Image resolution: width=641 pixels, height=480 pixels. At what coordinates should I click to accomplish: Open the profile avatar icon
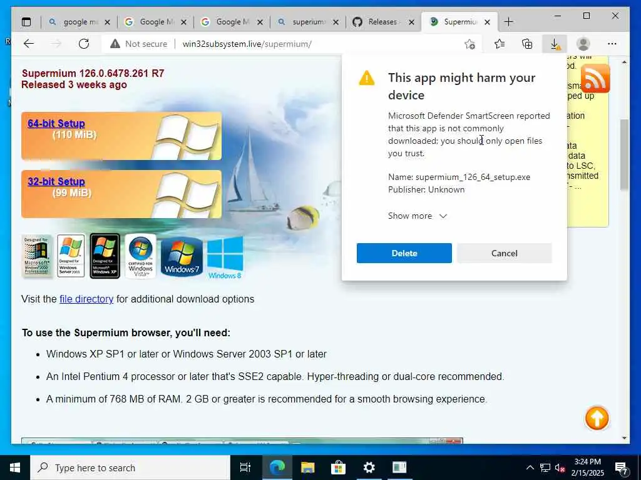coord(583,44)
